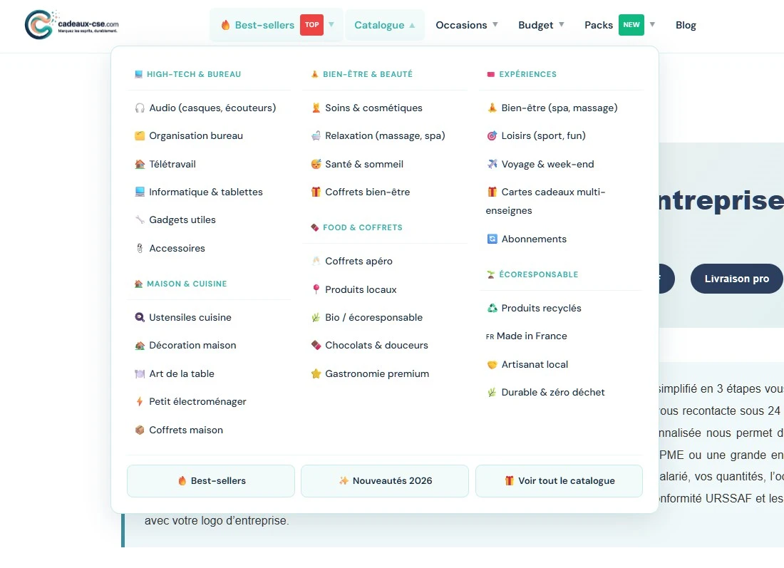784x568 pixels.
Task: Click the Best-sellers button at menu bottom
Action: (211, 481)
